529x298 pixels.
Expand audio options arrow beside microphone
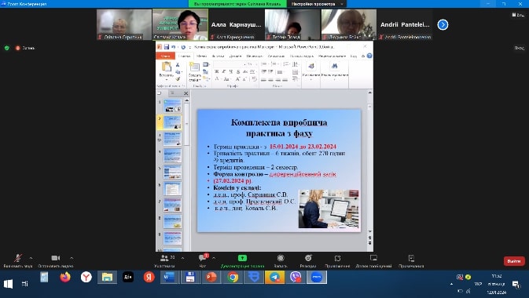pos(31,258)
